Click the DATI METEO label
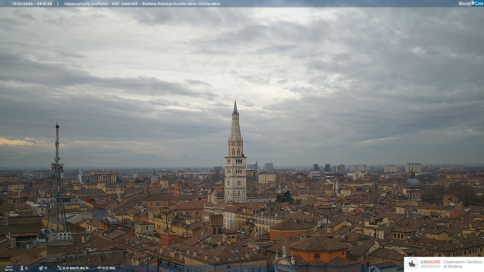Image resolution: width=484 pixels, height=272 pixels. [x=9, y=268]
